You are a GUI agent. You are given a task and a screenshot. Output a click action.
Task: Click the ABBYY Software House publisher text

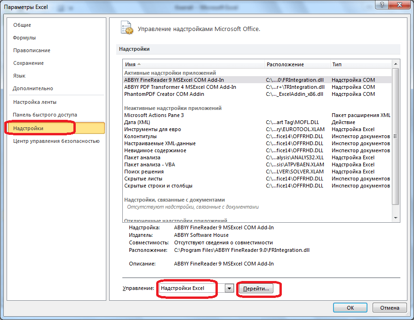coord(201,235)
